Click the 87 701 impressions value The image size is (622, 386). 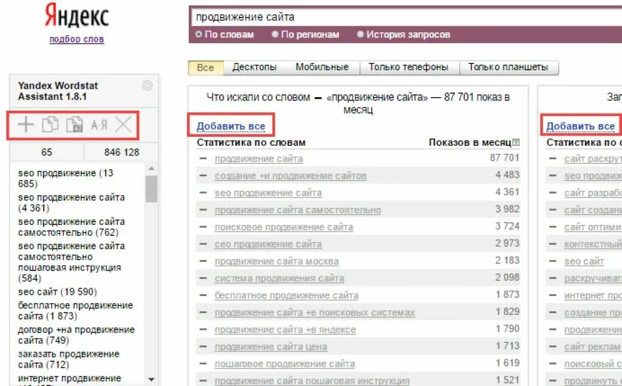(504, 157)
